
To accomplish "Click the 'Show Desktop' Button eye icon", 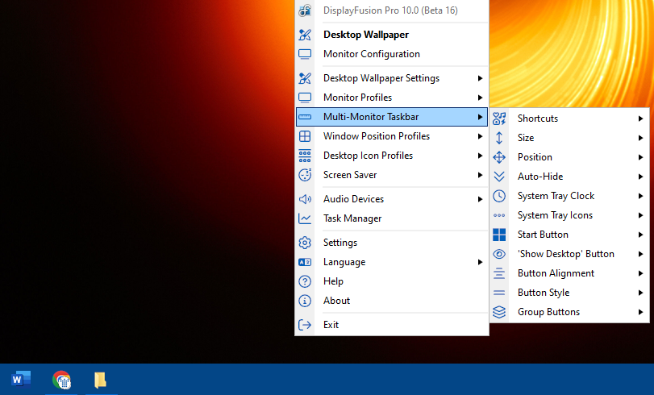I will click(x=499, y=254).
